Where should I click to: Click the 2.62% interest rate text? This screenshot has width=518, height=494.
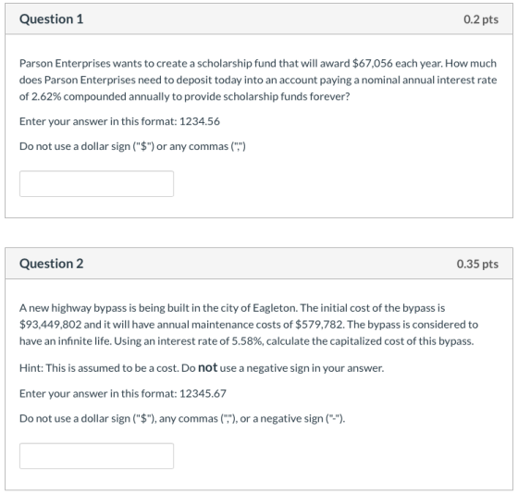tap(46, 96)
